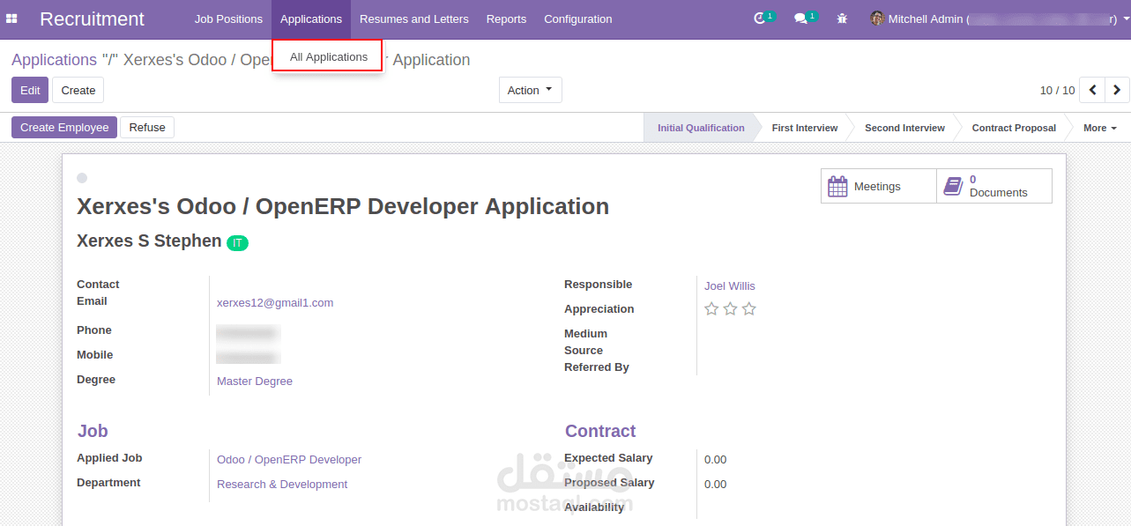
Task: Select the Initial Qualification stage
Action: pyautogui.click(x=701, y=128)
